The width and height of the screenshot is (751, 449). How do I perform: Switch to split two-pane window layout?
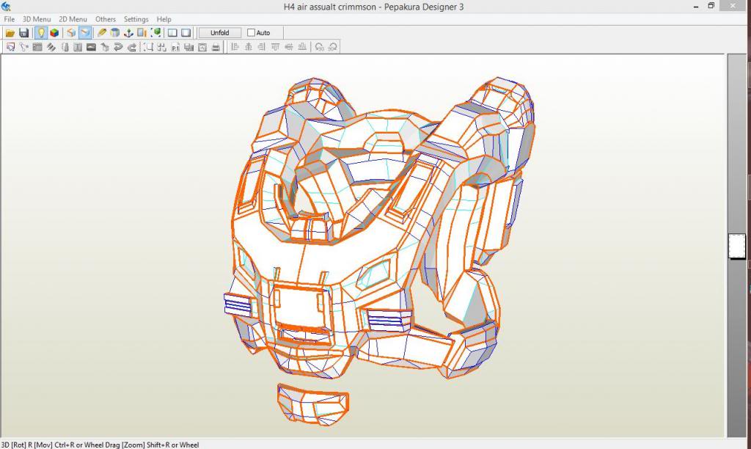(x=172, y=32)
